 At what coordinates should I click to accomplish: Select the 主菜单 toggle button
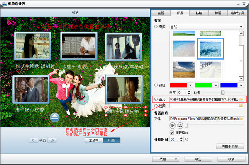click(94, 140)
